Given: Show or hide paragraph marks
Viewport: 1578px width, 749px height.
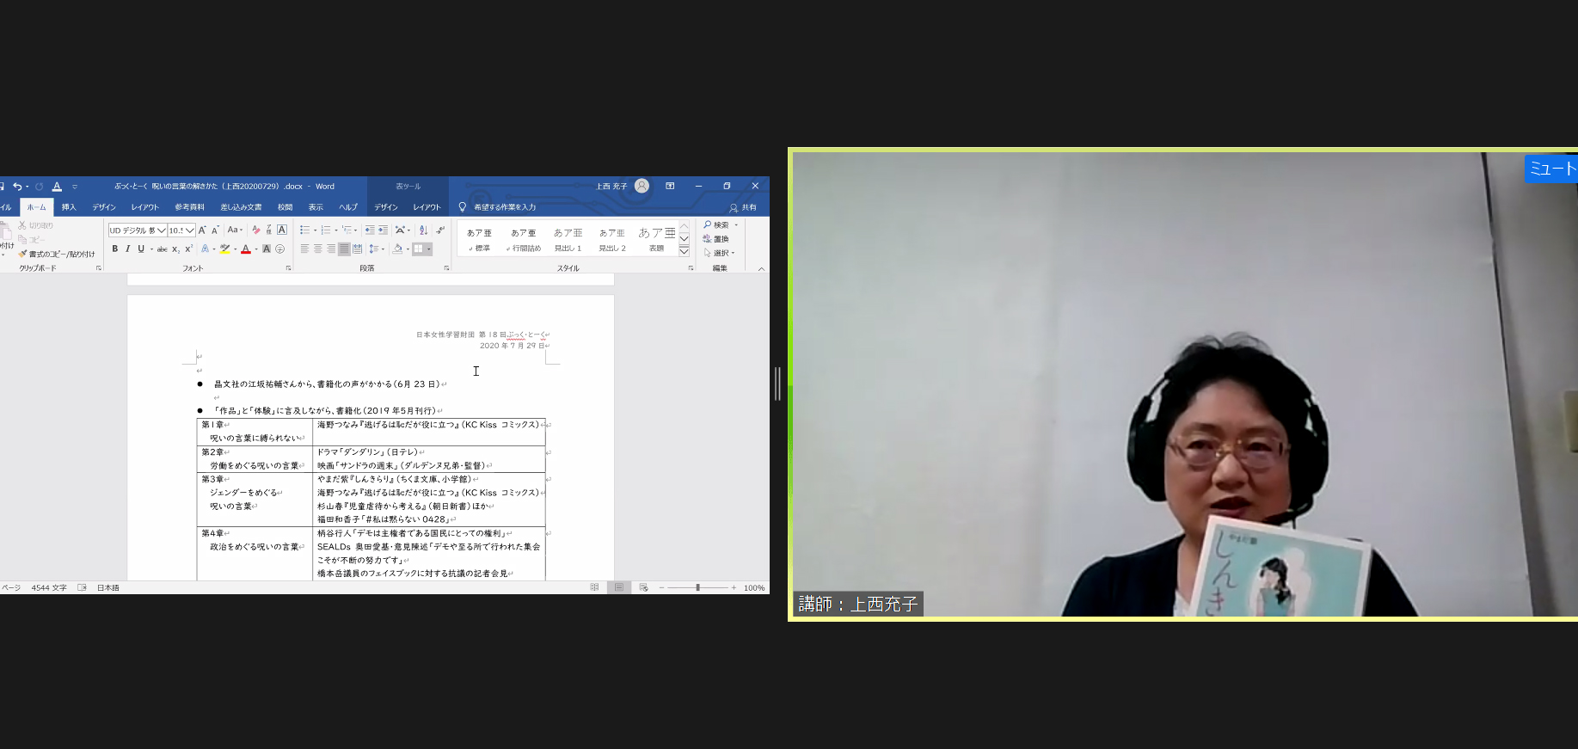Looking at the screenshot, I should (x=440, y=230).
